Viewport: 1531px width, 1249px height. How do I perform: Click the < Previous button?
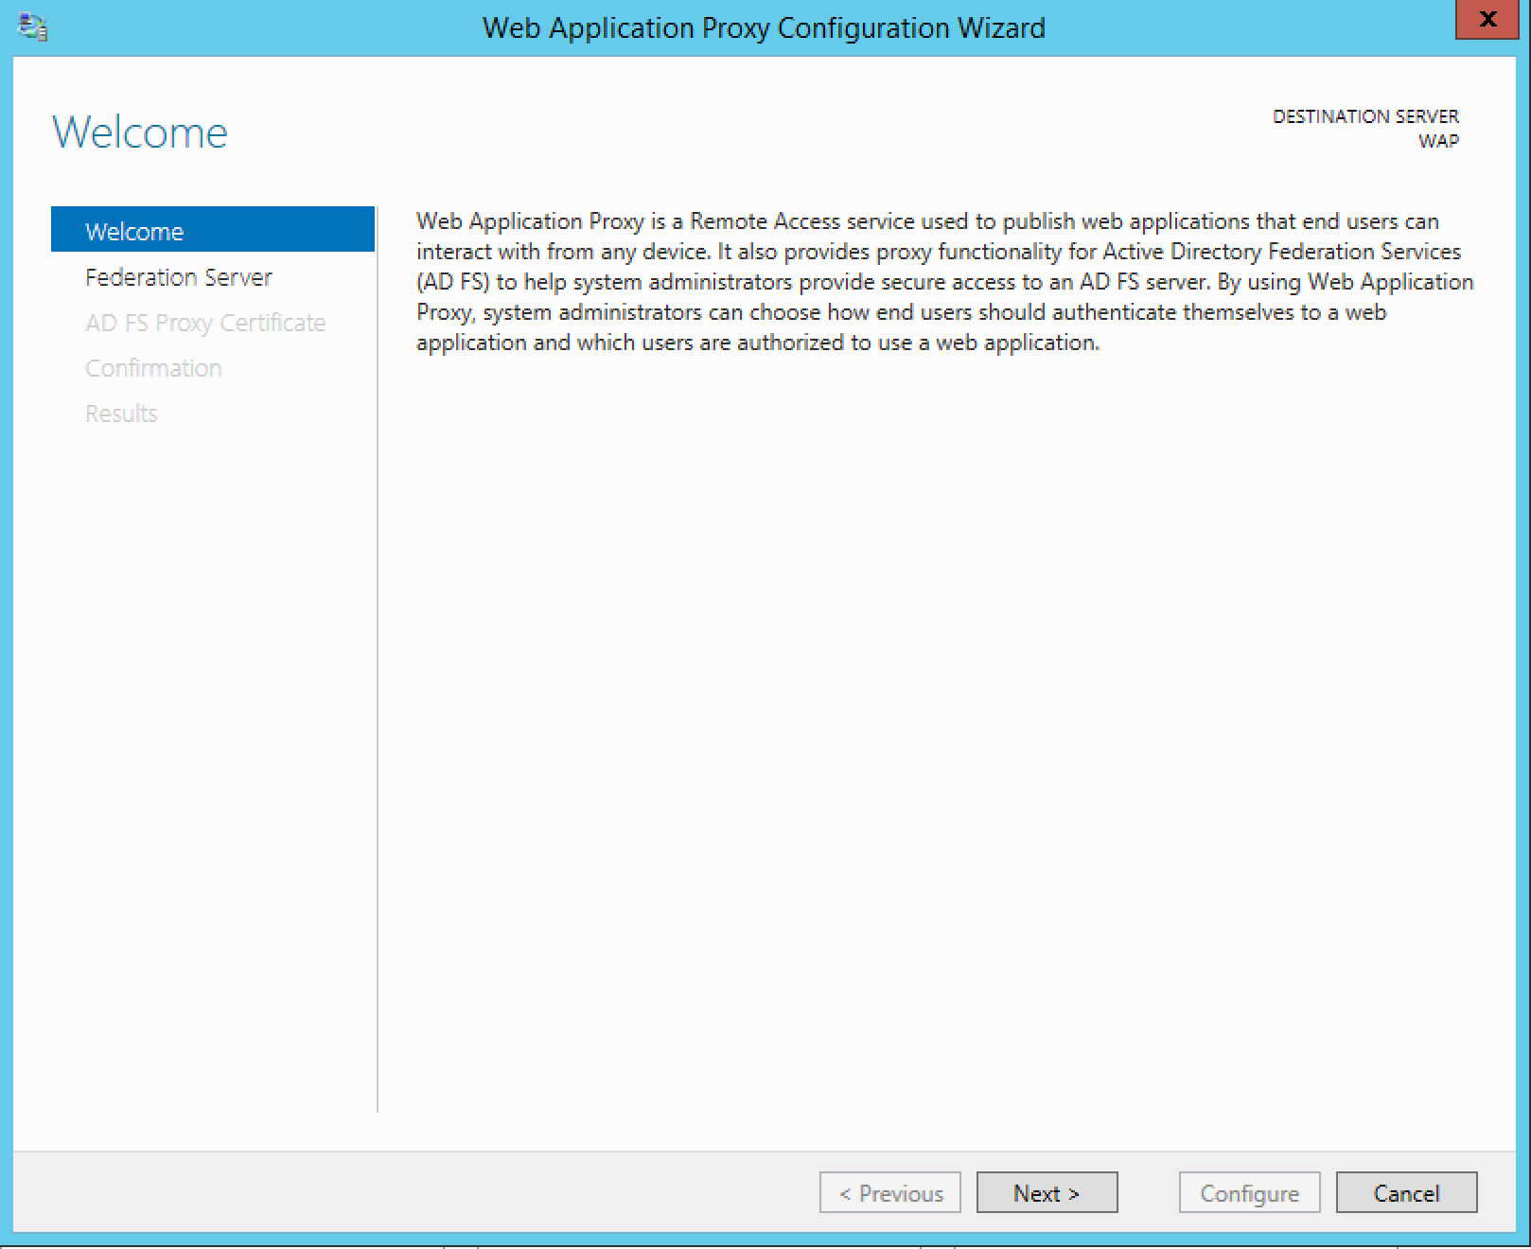(890, 1192)
